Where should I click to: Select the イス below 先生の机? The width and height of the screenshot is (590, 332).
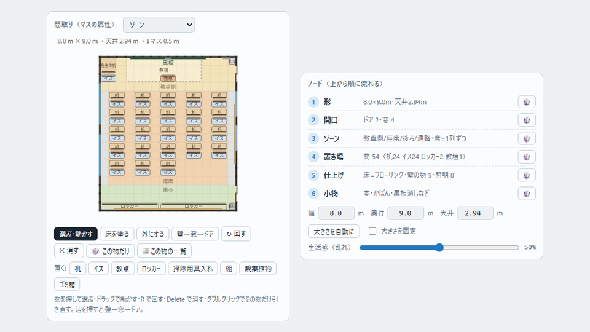(108, 78)
